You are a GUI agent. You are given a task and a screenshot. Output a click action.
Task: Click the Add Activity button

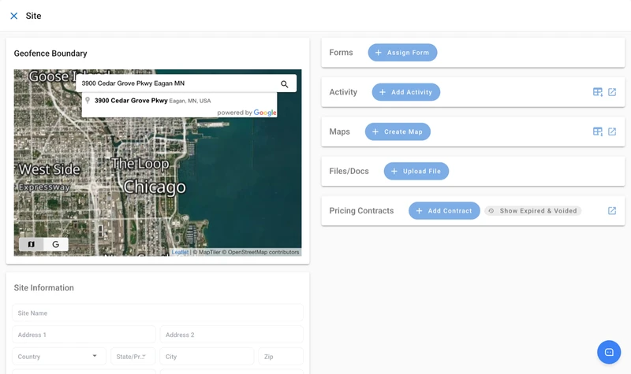click(406, 92)
